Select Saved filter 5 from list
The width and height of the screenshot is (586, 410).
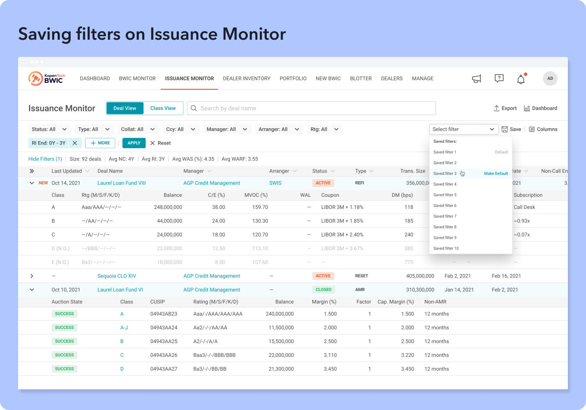[x=445, y=195]
